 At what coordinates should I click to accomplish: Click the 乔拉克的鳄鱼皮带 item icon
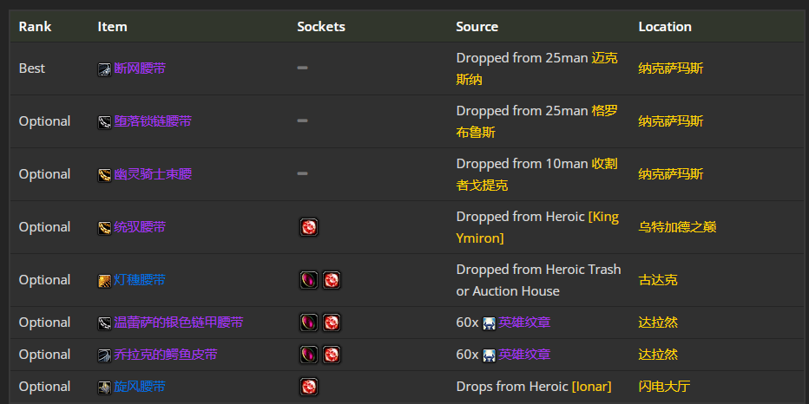tap(105, 355)
